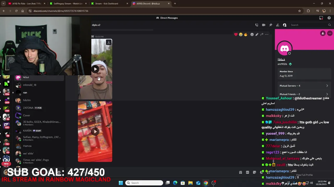Viewport: 334px width, 187px height.
Task: React with the red heart emoji
Action: [x=236, y=34]
